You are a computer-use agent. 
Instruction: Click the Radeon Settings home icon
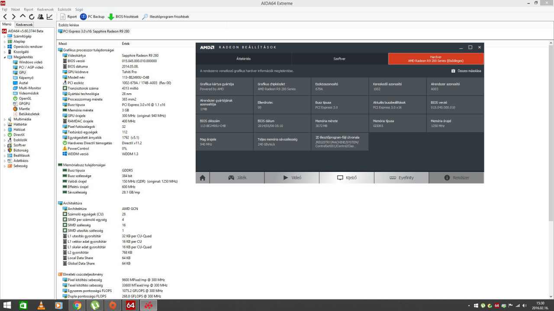pyautogui.click(x=203, y=178)
